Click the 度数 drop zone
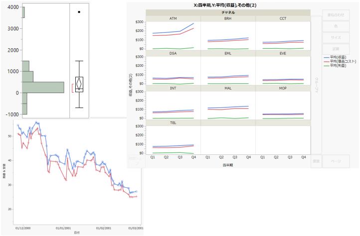Image resolution: width=360 pixels, height=236 pixels. (x=316, y=161)
